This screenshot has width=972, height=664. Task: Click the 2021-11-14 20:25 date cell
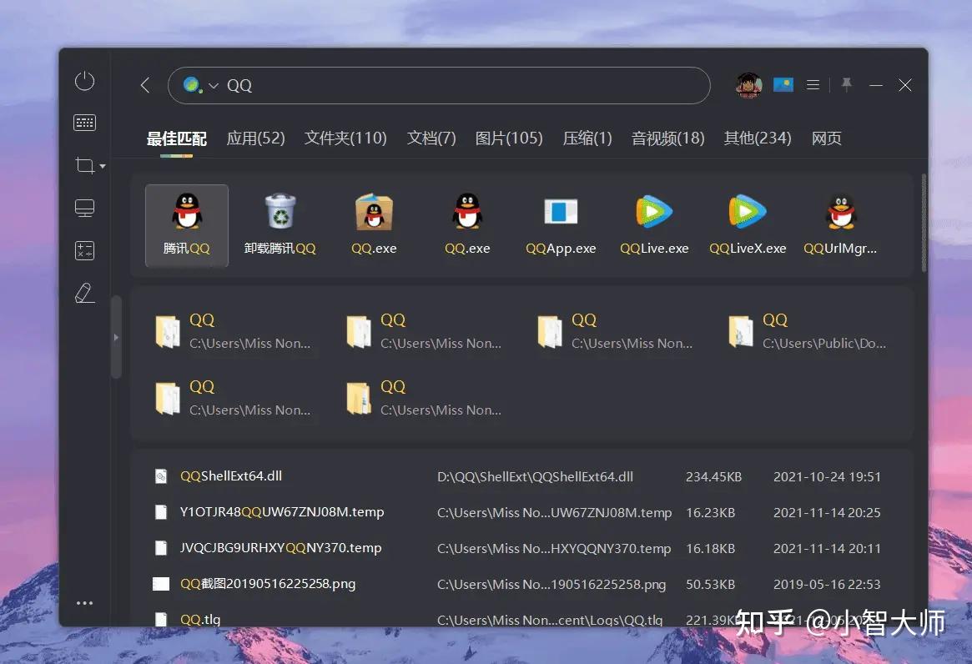(827, 513)
